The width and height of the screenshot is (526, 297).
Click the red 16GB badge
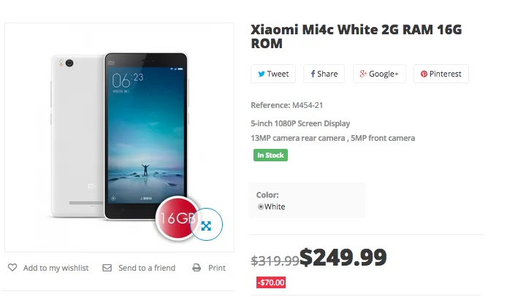(x=174, y=219)
